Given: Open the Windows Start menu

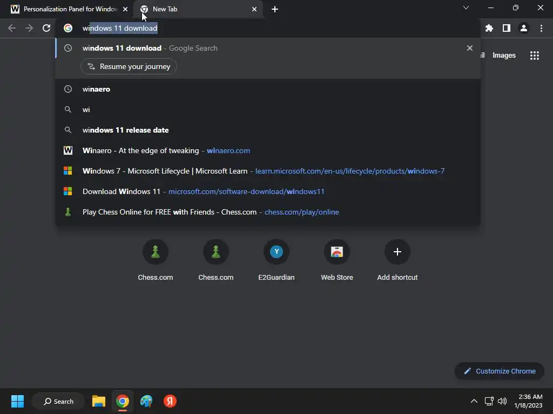Looking at the screenshot, I should pos(17,401).
